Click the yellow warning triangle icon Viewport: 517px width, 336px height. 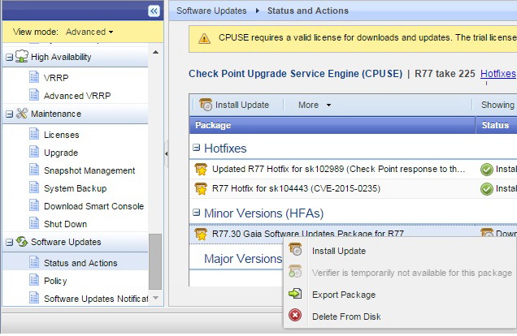[x=204, y=38]
